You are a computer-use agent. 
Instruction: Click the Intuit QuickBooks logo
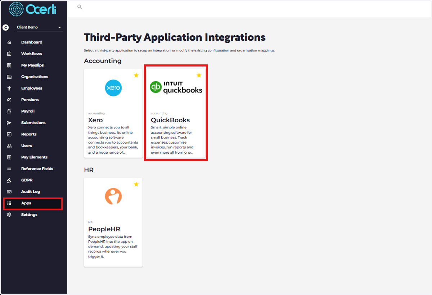(x=176, y=87)
